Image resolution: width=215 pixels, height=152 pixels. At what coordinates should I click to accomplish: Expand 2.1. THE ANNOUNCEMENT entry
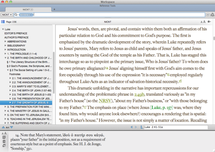[x=10, y=78]
